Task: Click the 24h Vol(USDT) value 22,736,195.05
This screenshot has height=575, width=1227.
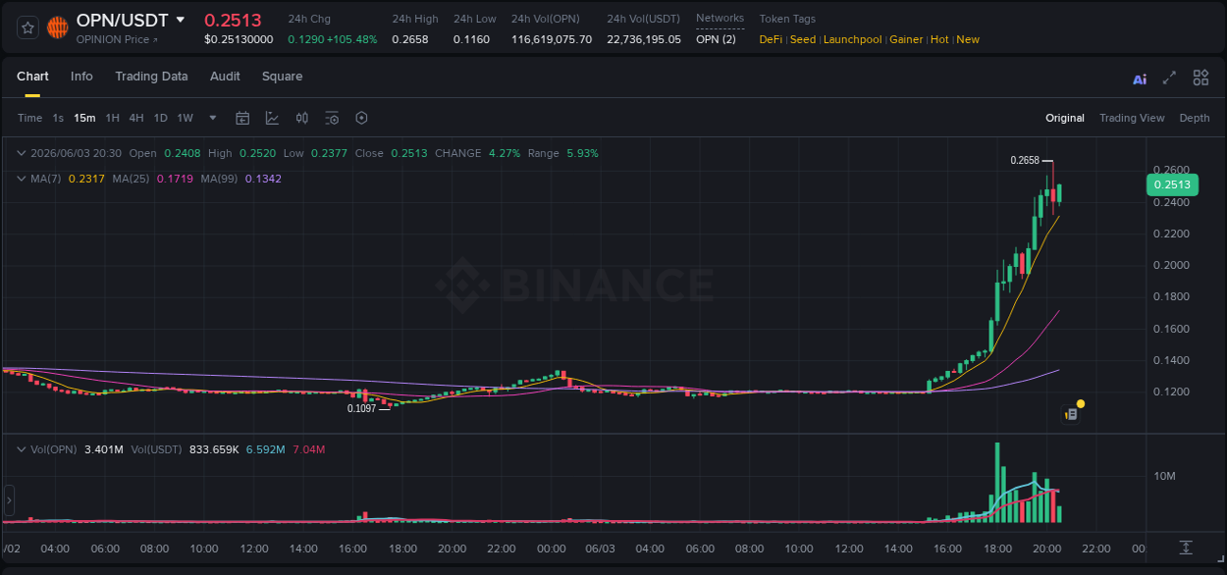Action: pos(644,39)
